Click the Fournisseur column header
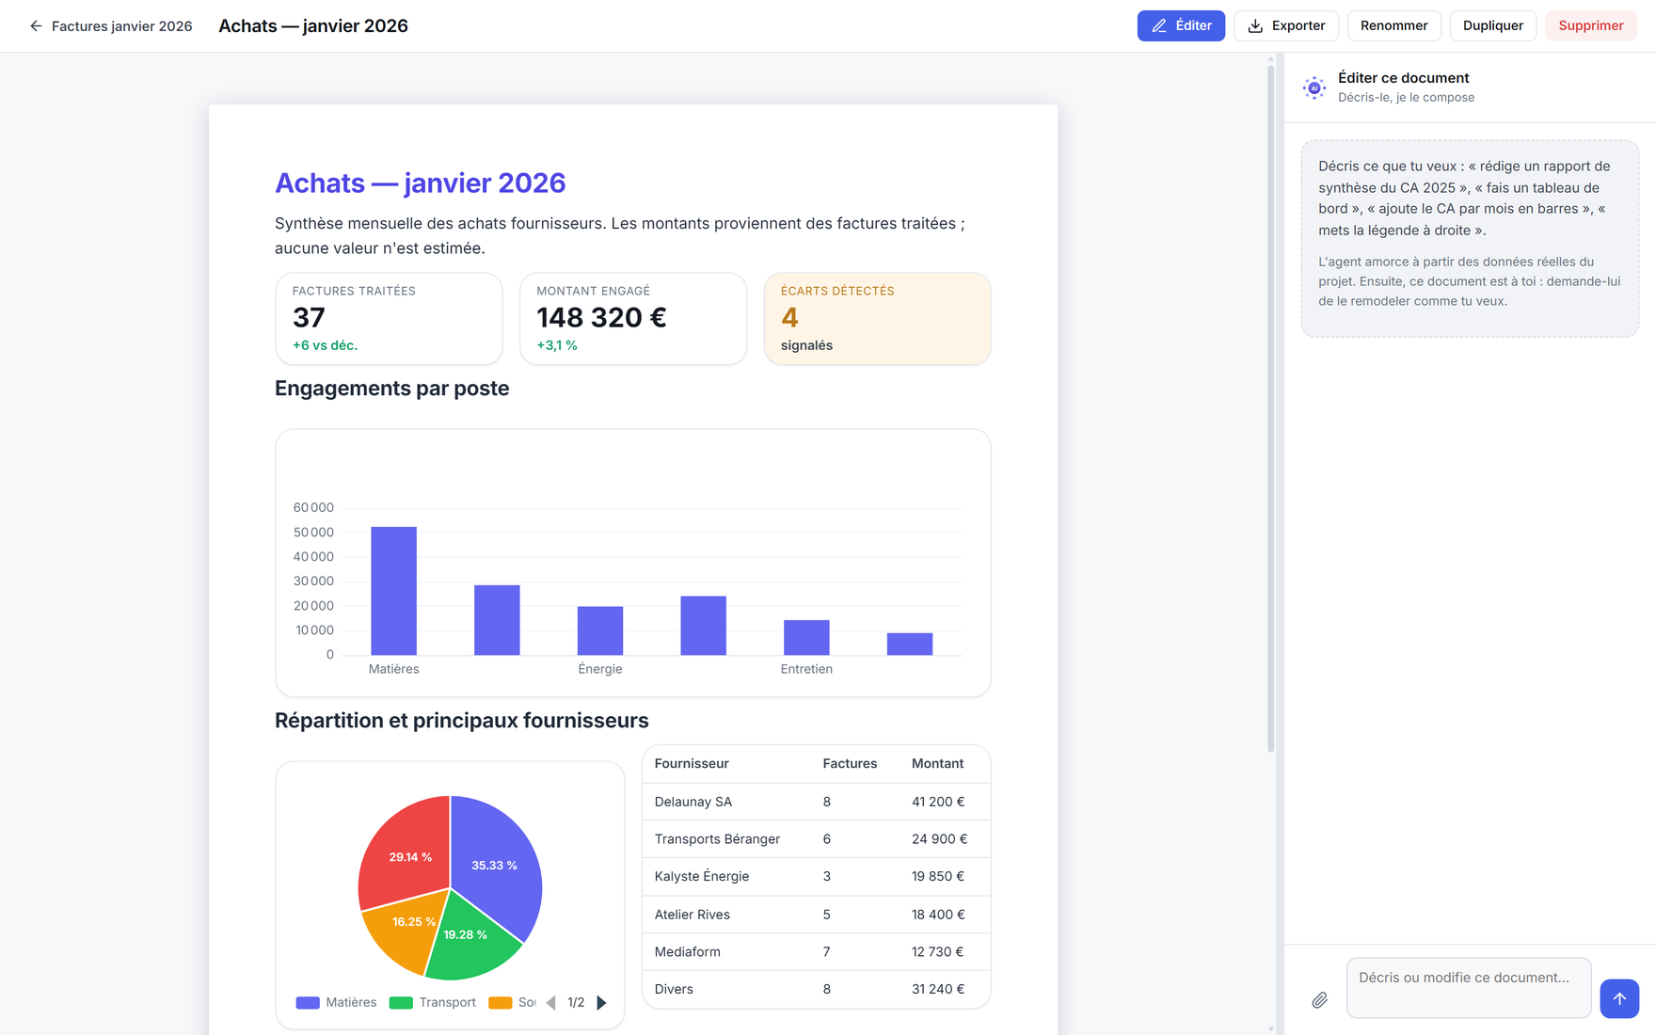The width and height of the screenshot is (1656, 1035). click(x=692, y=764)
